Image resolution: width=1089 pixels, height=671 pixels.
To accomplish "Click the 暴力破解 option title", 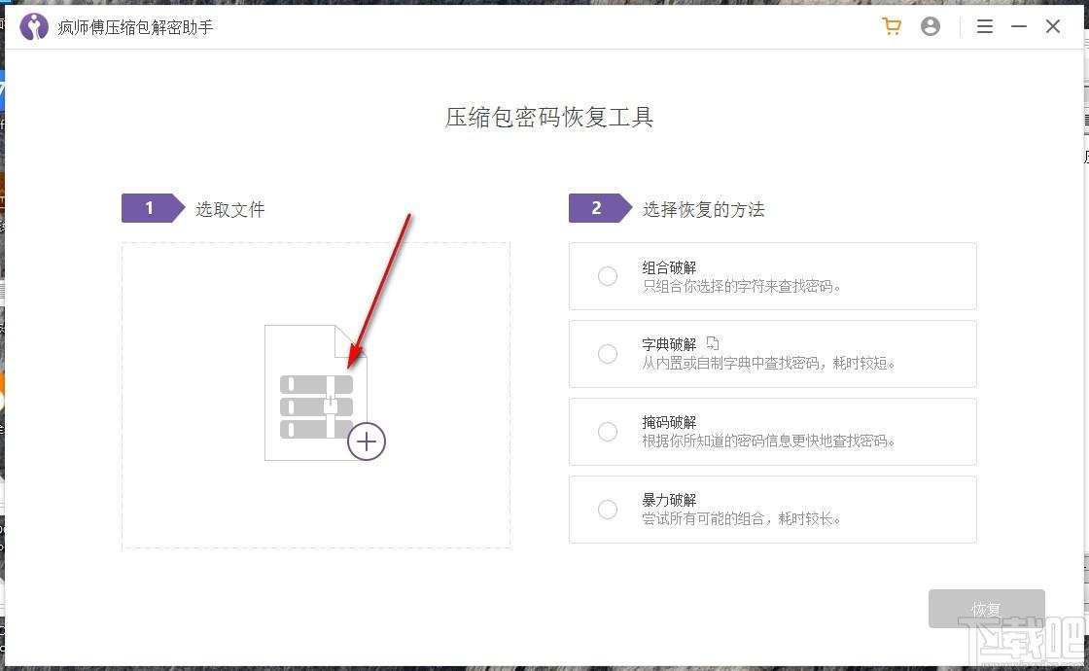I will point(669,500).
